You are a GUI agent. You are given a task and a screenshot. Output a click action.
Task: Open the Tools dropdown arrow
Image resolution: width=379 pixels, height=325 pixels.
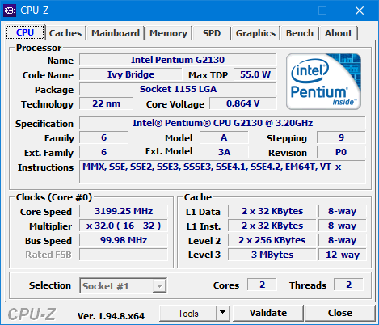click(222, 313)
